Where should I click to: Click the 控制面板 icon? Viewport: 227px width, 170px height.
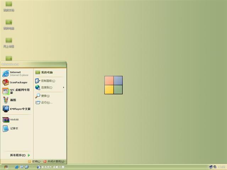point(38,81)
